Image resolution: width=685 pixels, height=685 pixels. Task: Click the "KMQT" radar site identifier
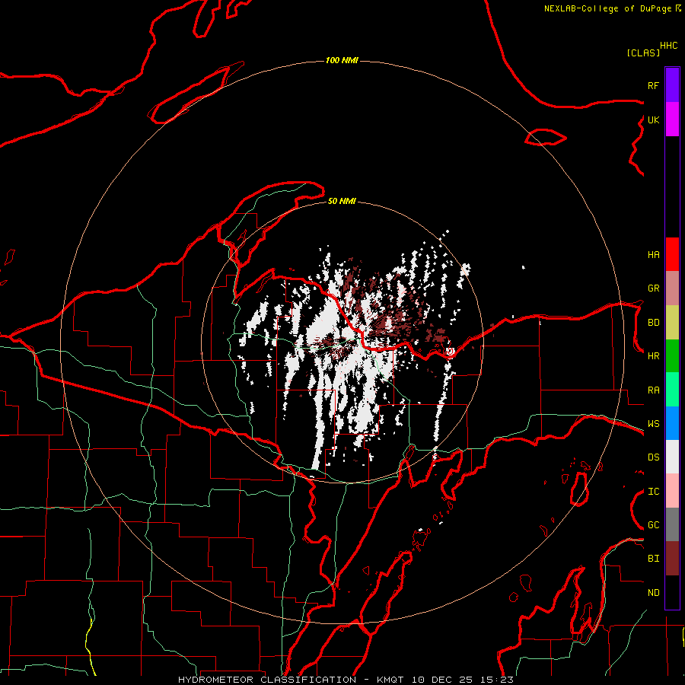(390, 680)
